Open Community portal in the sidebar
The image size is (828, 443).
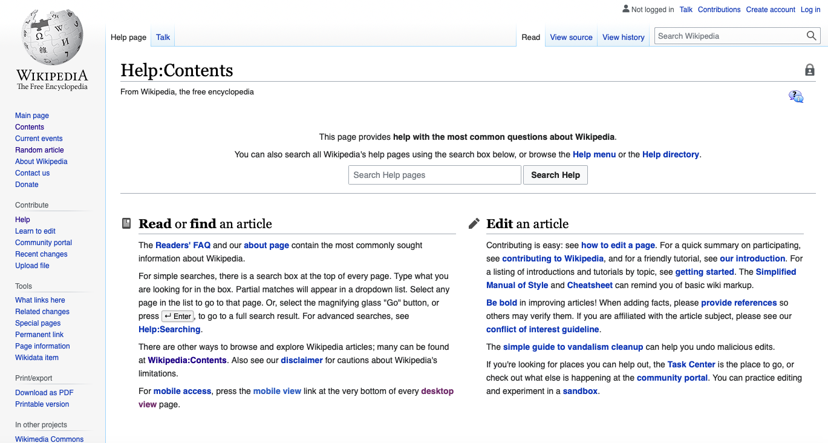[x=44, y=243]
